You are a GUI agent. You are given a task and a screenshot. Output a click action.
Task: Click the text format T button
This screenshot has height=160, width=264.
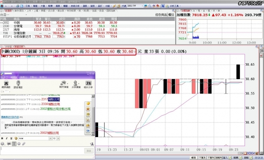tap(14, 144)
